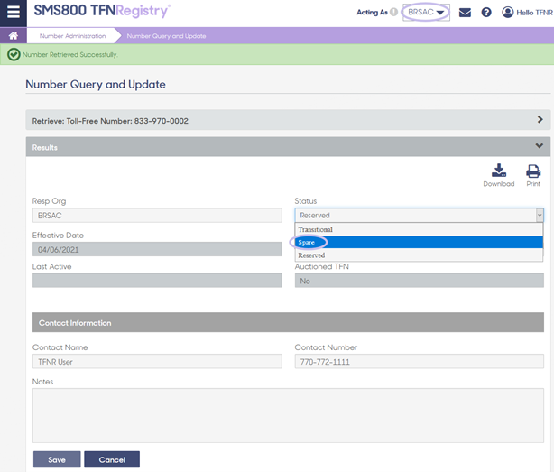Click the Effective Date field
This screenshot has width=554, height=472.
pos(157,249)
